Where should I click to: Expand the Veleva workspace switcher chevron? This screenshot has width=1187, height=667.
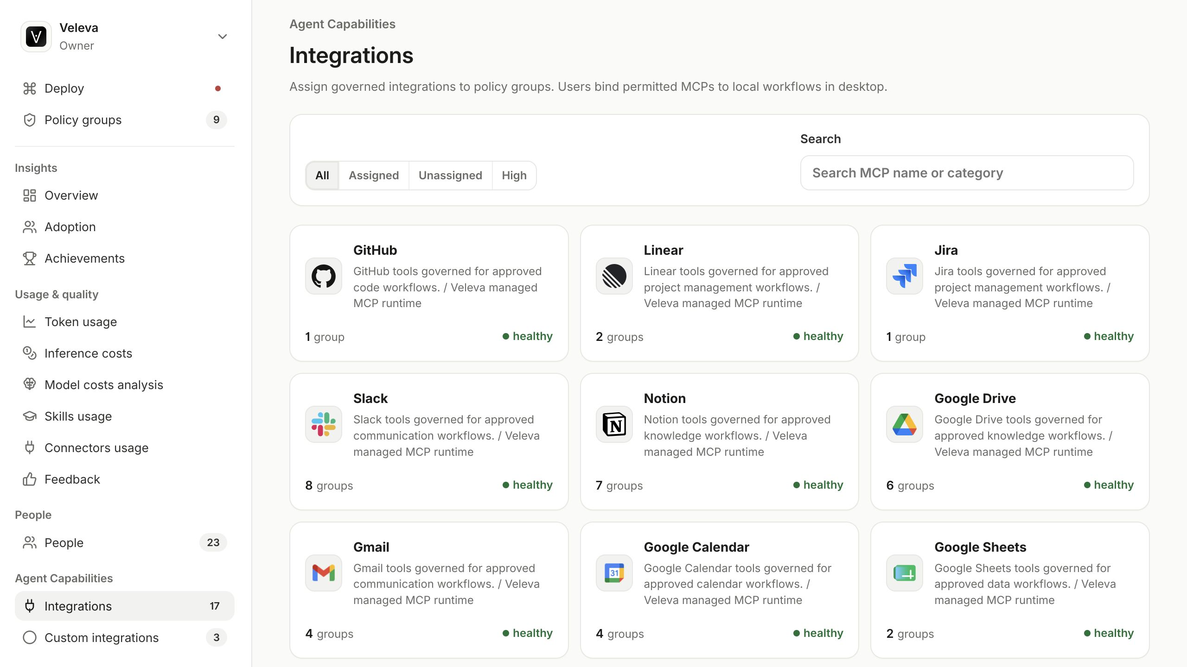(x=223, y=37)
